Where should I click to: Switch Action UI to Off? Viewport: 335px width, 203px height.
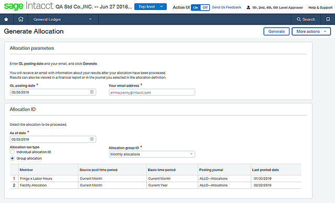pos(205,7)
